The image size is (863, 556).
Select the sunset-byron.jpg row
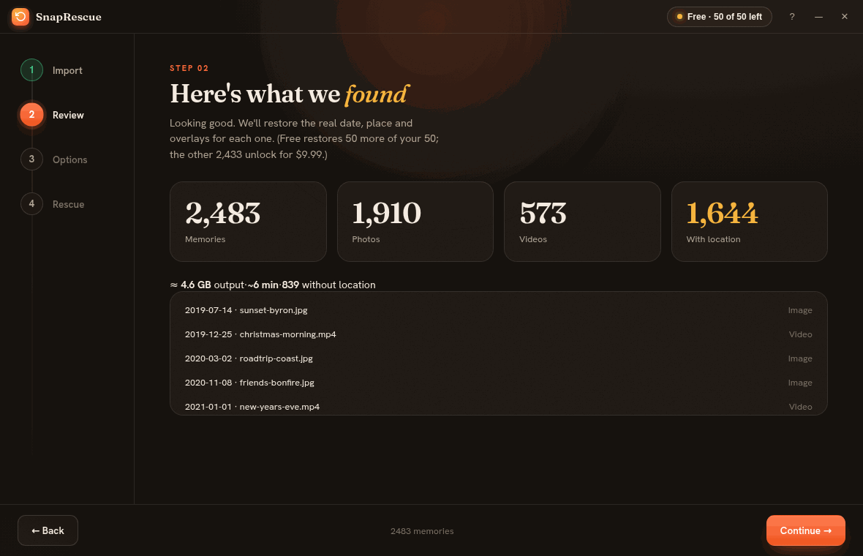point(499,310)
